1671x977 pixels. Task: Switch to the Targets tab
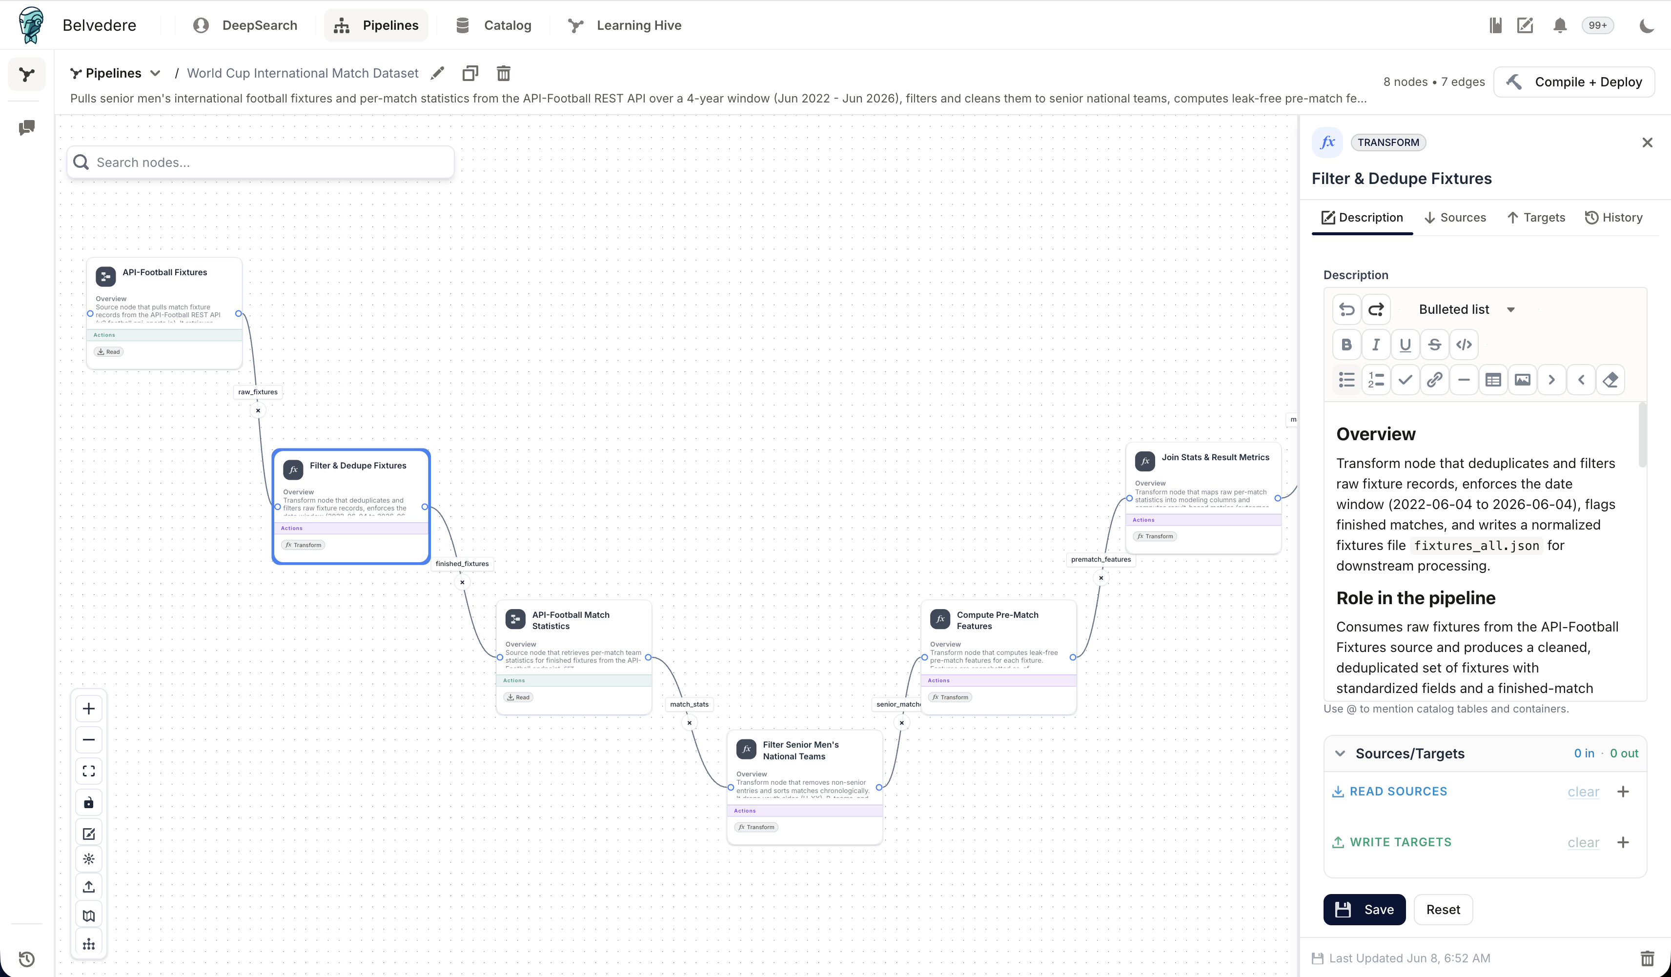click(1536, 218)
